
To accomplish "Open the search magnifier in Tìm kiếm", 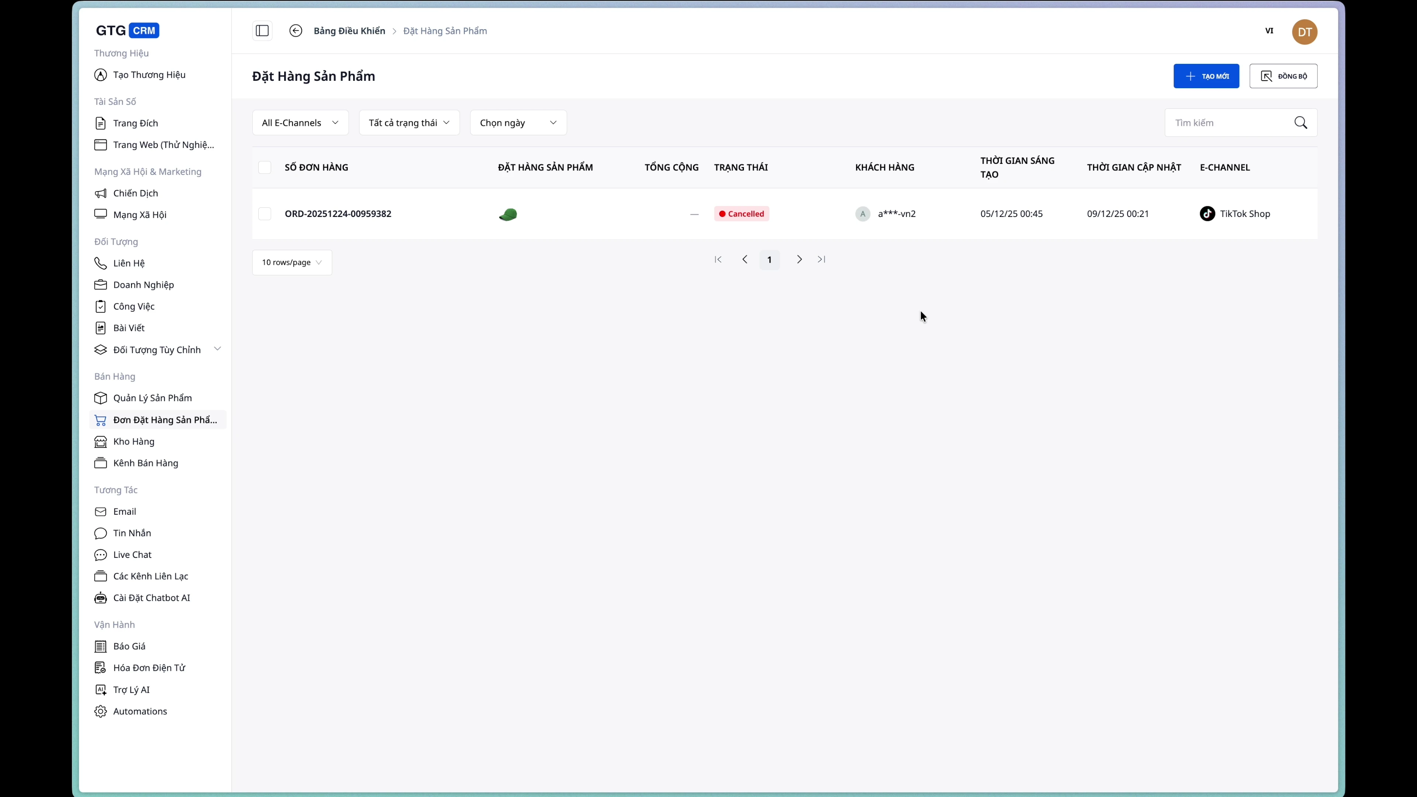I will (x=1301, y=122).
